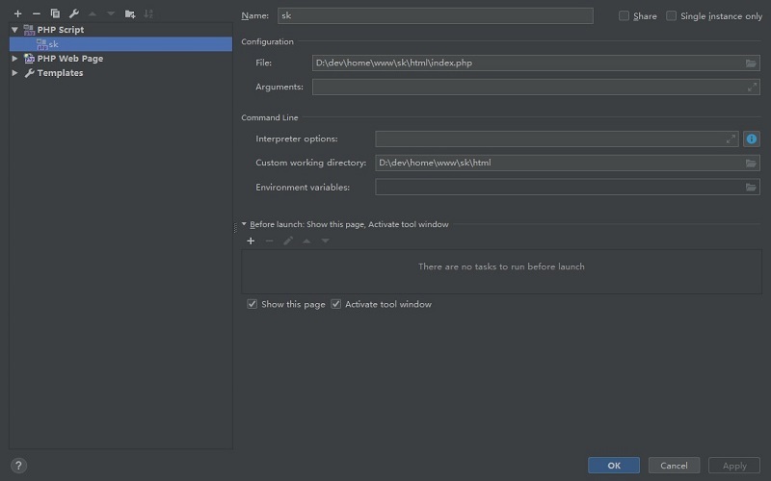The height and width of the screenshot is (481, 771).
Task: Open environment variables browse icon
Action: pos(751,188)
